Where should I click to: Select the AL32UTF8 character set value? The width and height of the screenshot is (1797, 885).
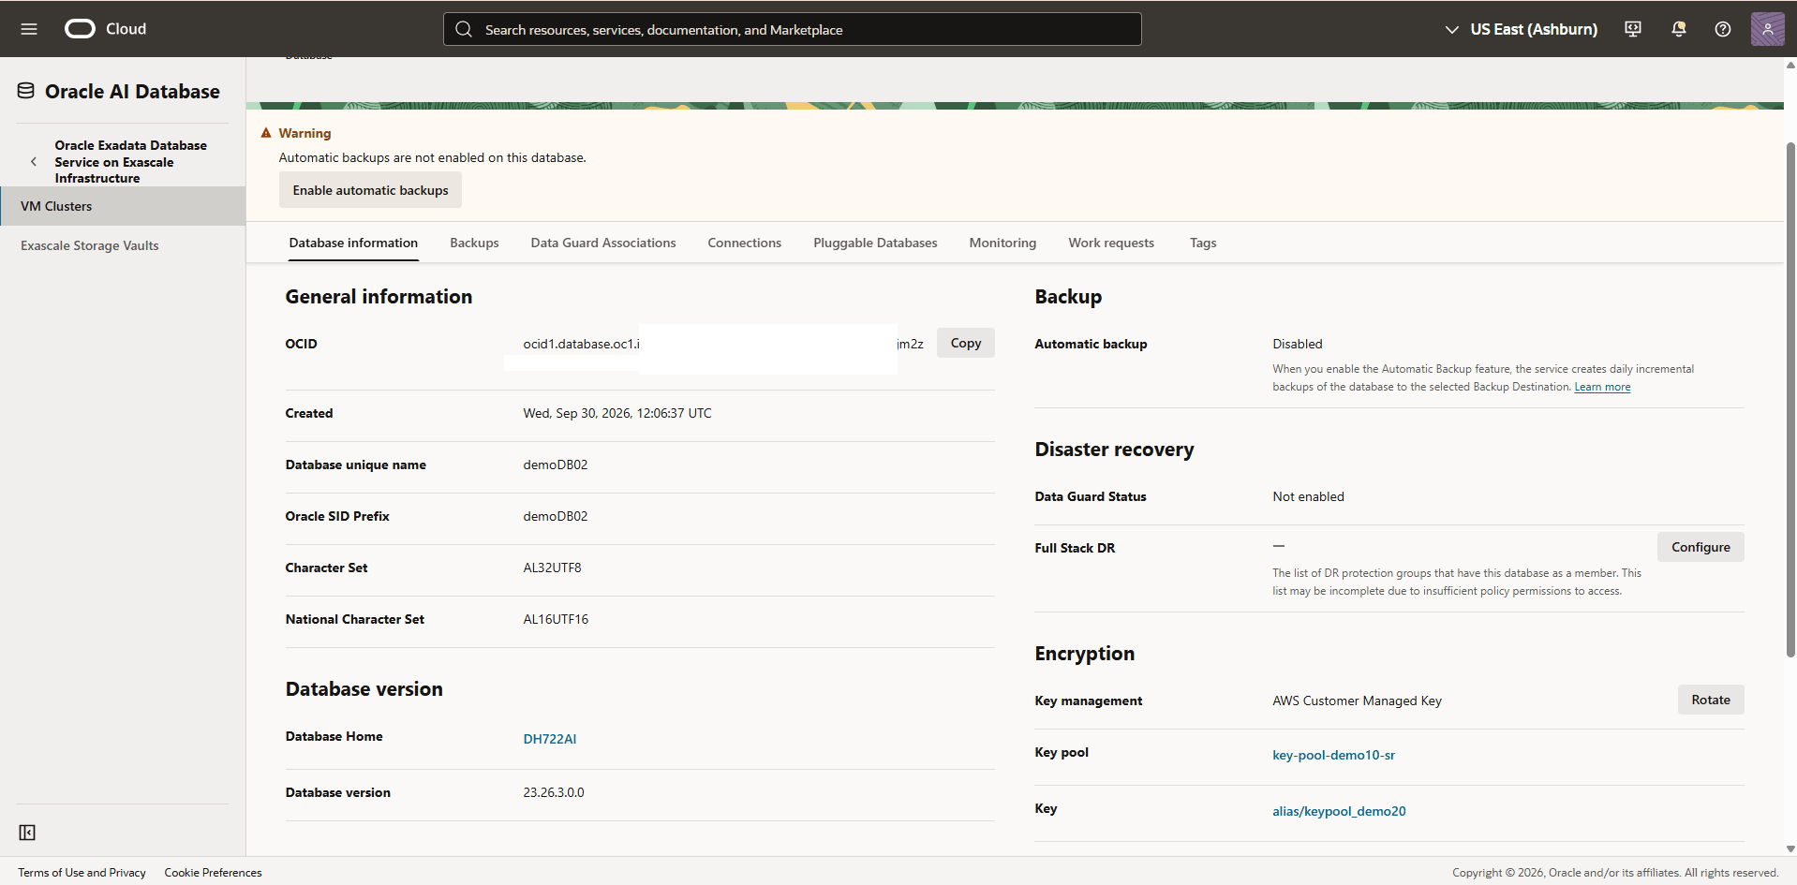[552, 568]
